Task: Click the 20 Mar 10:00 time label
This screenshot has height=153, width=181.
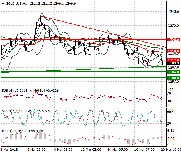Action: [x=171, y=150]
